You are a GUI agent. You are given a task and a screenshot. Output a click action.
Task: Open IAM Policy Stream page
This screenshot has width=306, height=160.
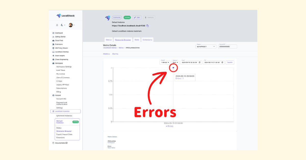pos(61,48)
